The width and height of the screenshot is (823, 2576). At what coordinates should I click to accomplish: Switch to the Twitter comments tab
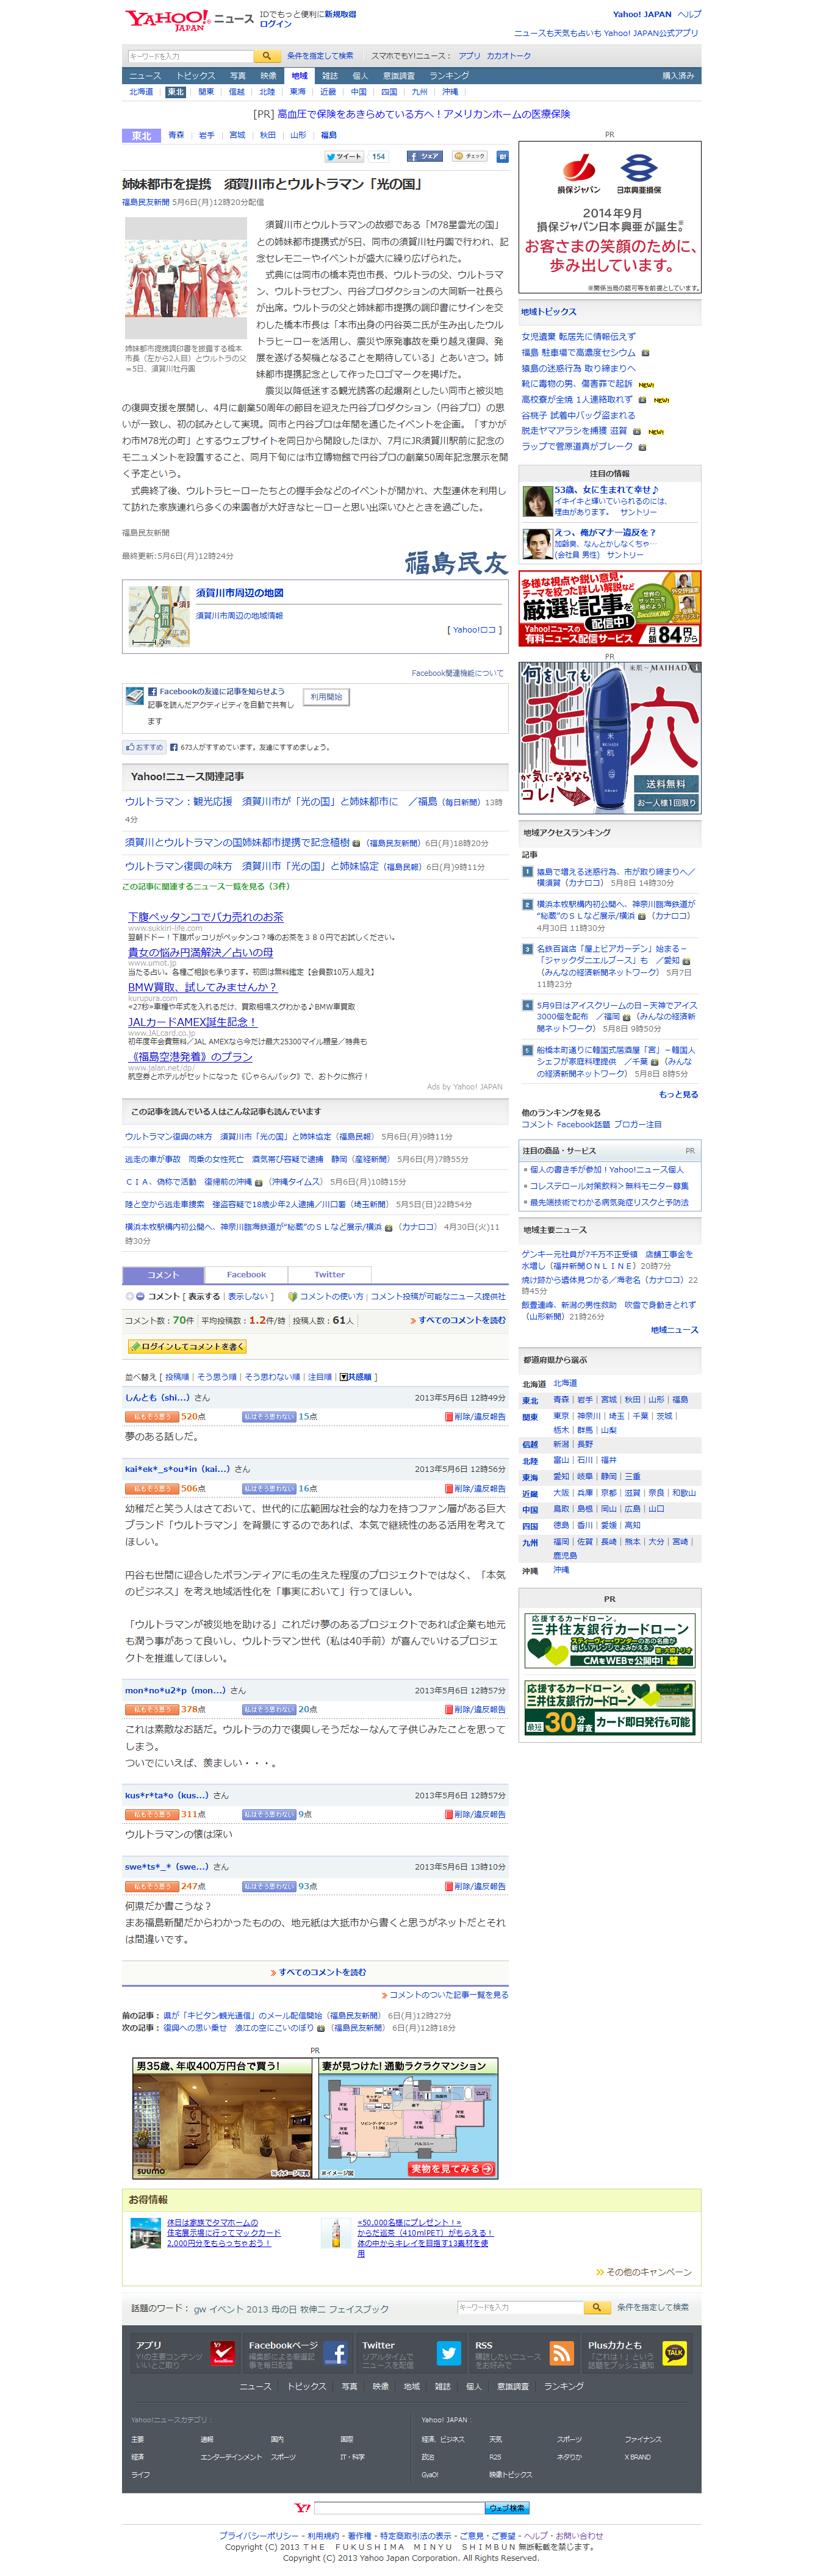click(x=329, y=1275)
